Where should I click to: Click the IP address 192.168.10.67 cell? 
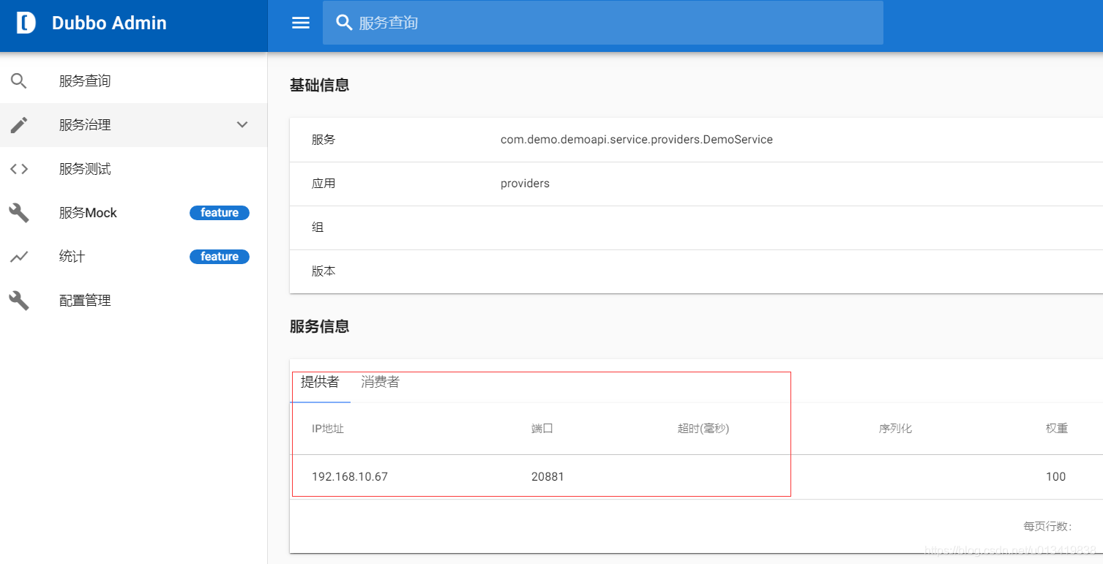(x=350, y=477)
